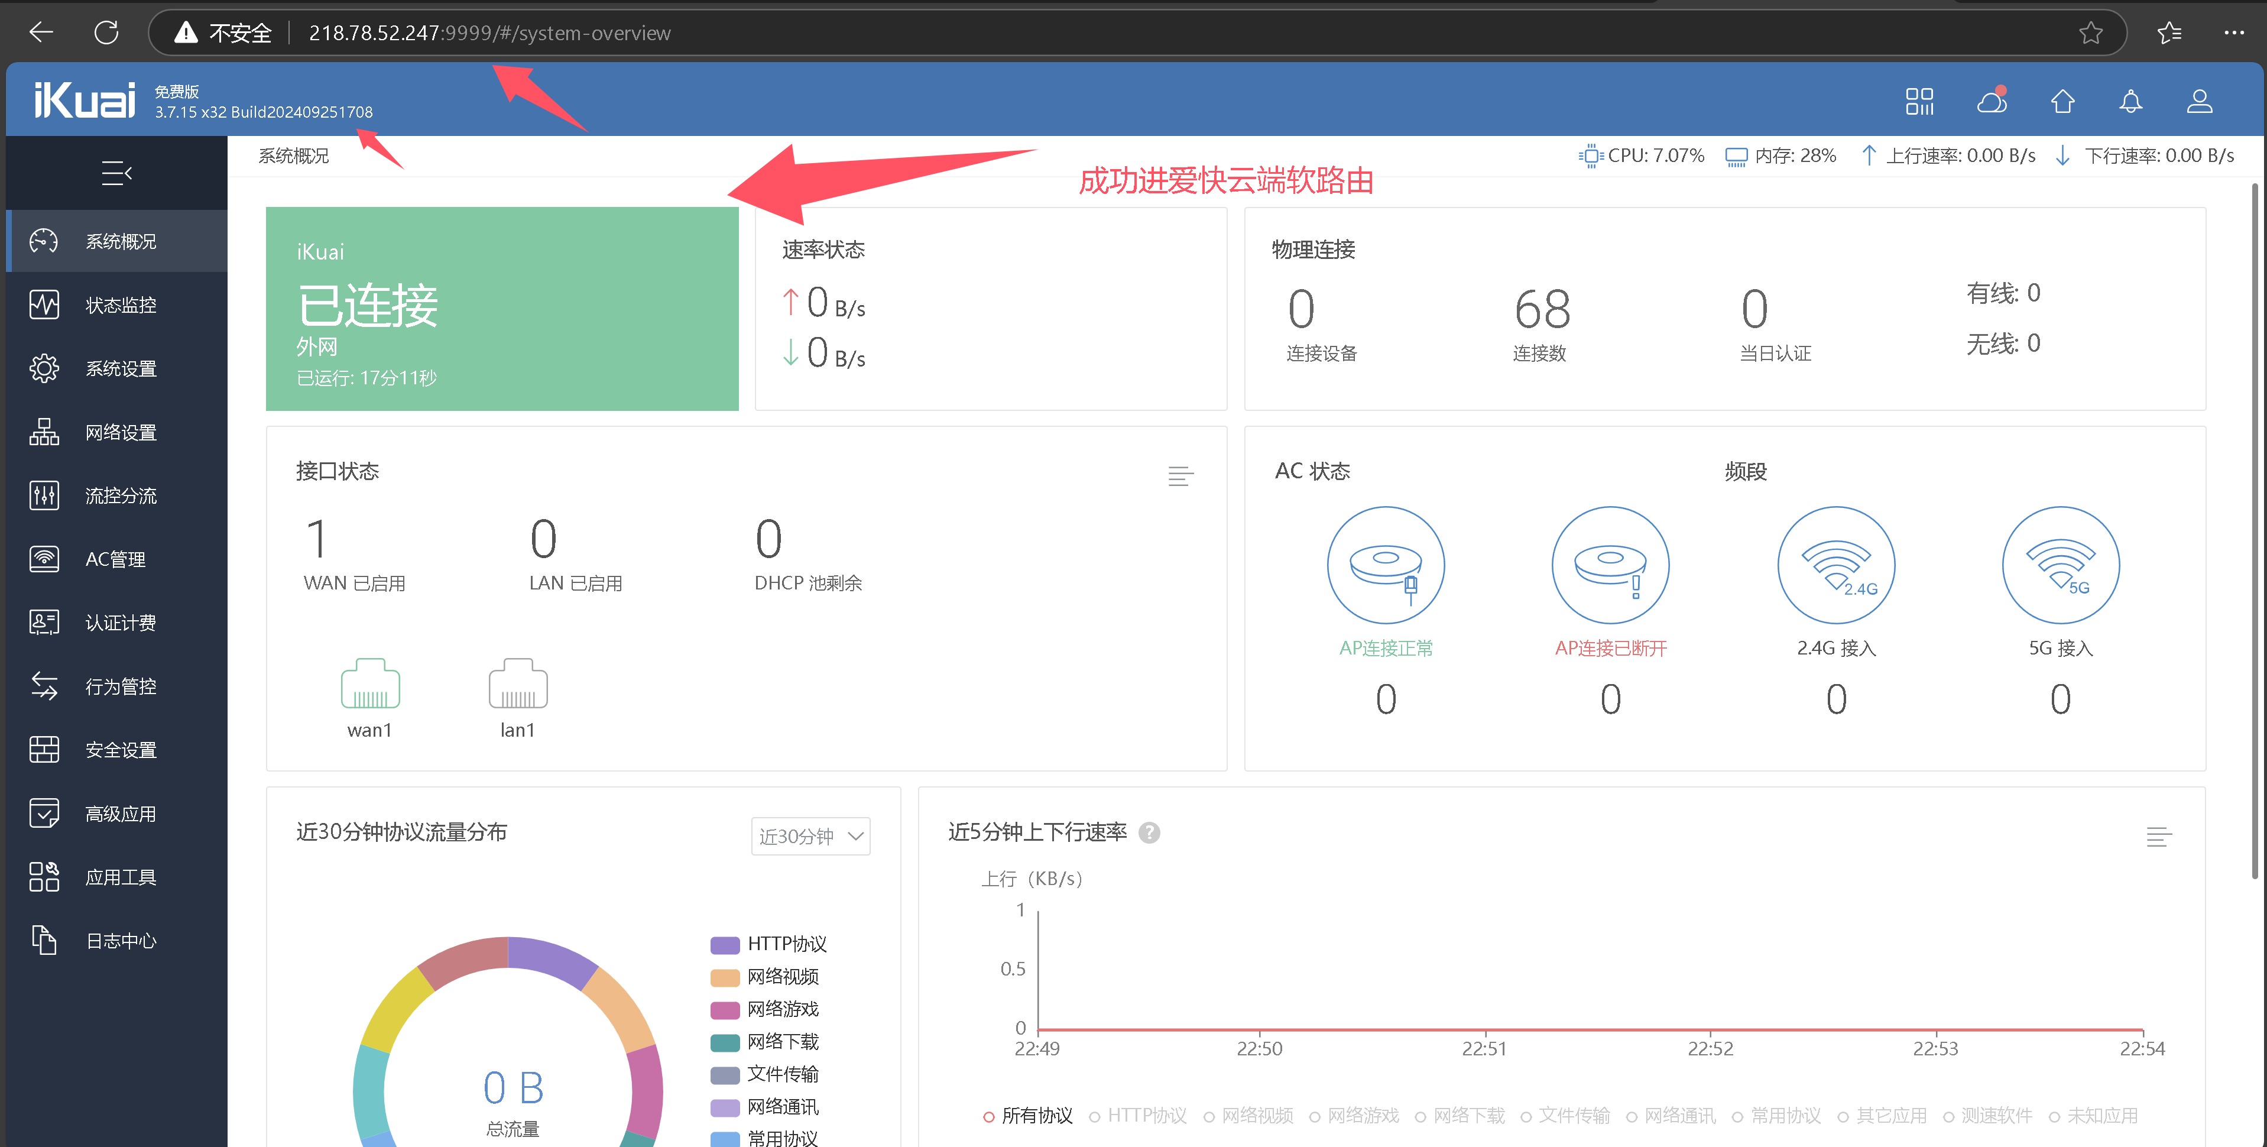Collapse the sidebar with the hamburger icon
The height and width of the screenshot is (1147, 2267).
tap(116, 173)
